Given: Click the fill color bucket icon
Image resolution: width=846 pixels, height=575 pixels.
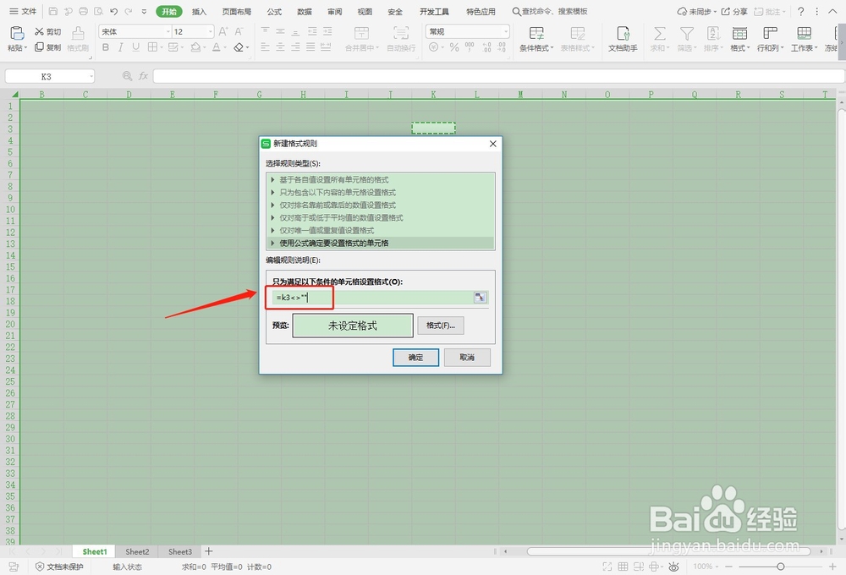Looking at the screenshot, I should click(195, 47).
